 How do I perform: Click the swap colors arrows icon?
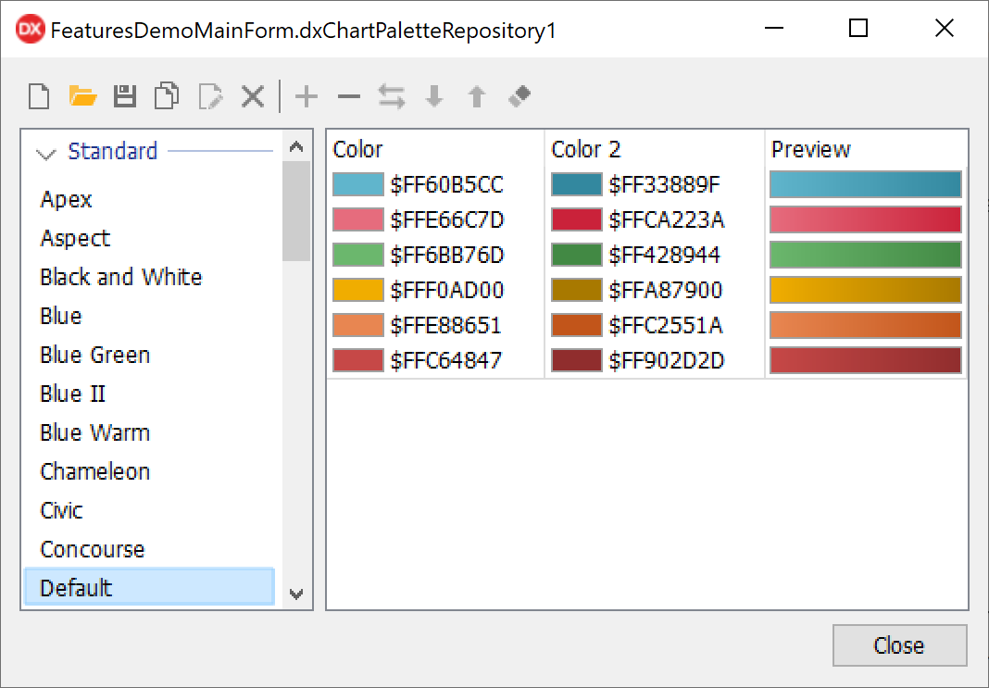click(x=391, y=96)
